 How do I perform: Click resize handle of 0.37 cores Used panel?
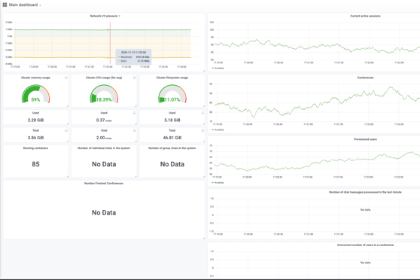(x=135, y=123)
